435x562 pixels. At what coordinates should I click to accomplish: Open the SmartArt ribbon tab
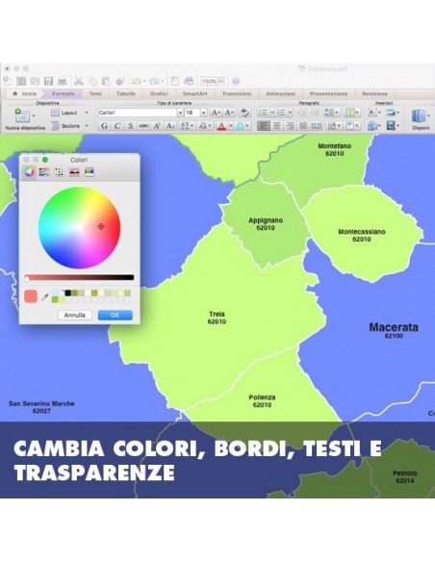(x=195, y=94)
